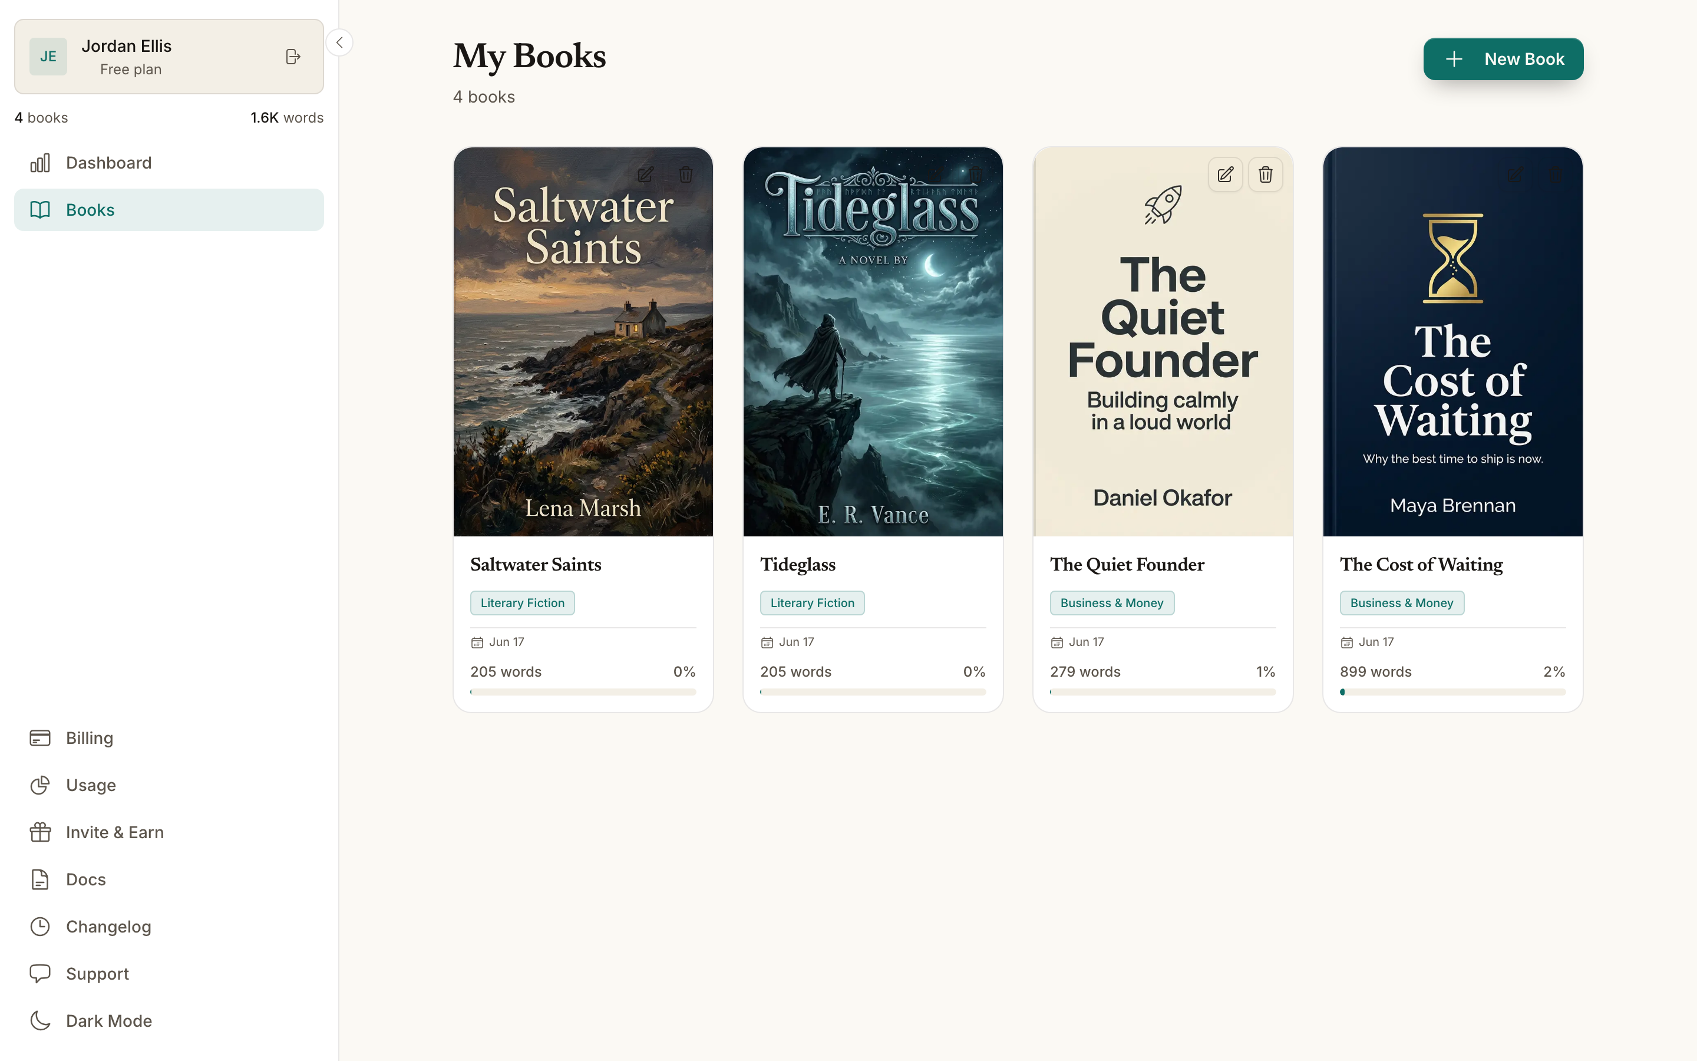
Task: Click Business & Money tag on Cost of Waiting
Action: [1402, 603]
